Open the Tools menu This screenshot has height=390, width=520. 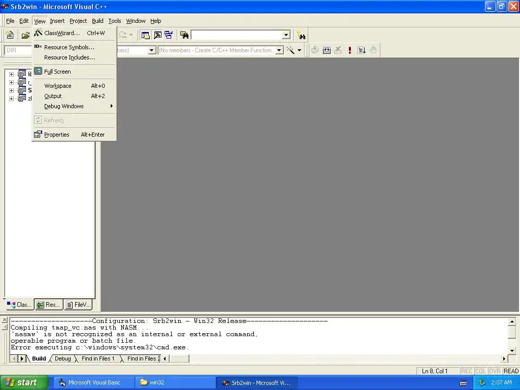[115, 21]
